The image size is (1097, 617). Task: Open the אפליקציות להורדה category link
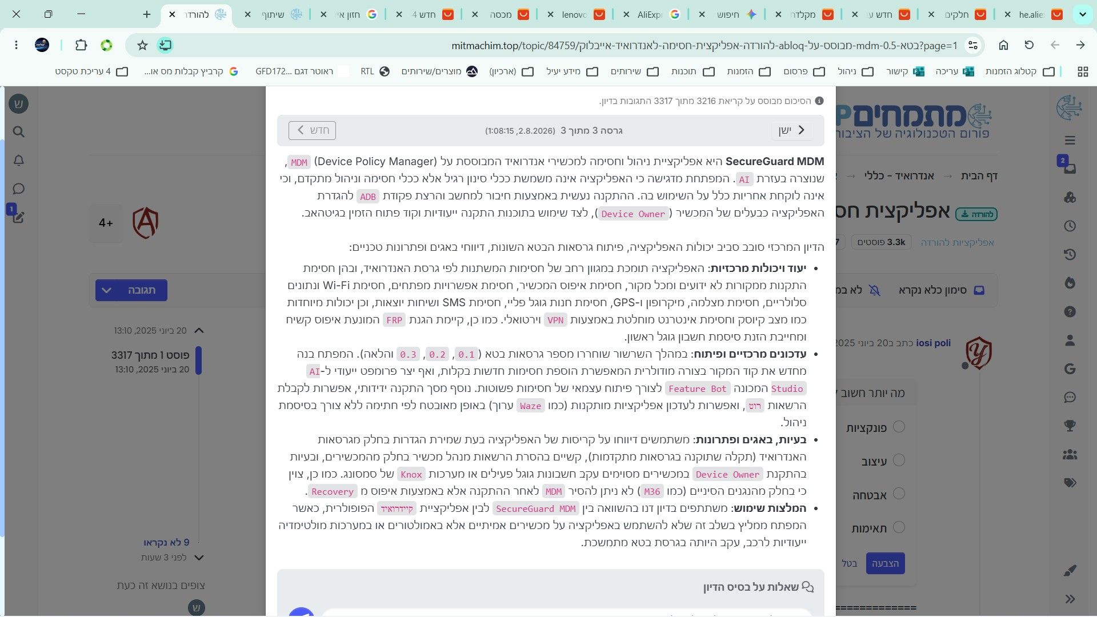click(958, 242)
